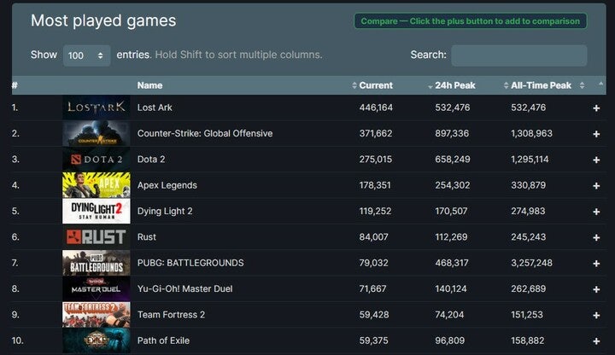Click the Compare bar at top
The height and width of the screenshot is (355, 615).
[470, 21]
